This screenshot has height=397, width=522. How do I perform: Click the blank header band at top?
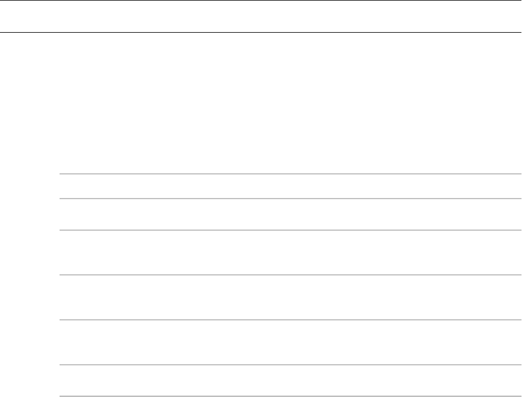pos(261,16)
